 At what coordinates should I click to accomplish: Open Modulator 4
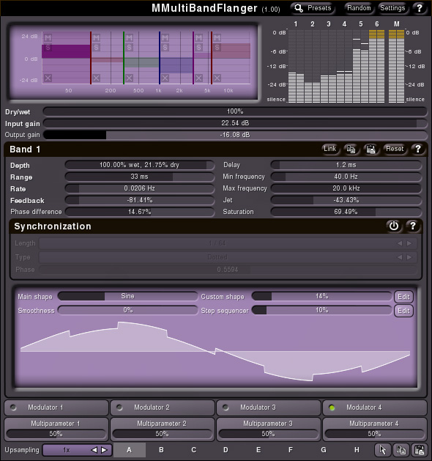375,407
